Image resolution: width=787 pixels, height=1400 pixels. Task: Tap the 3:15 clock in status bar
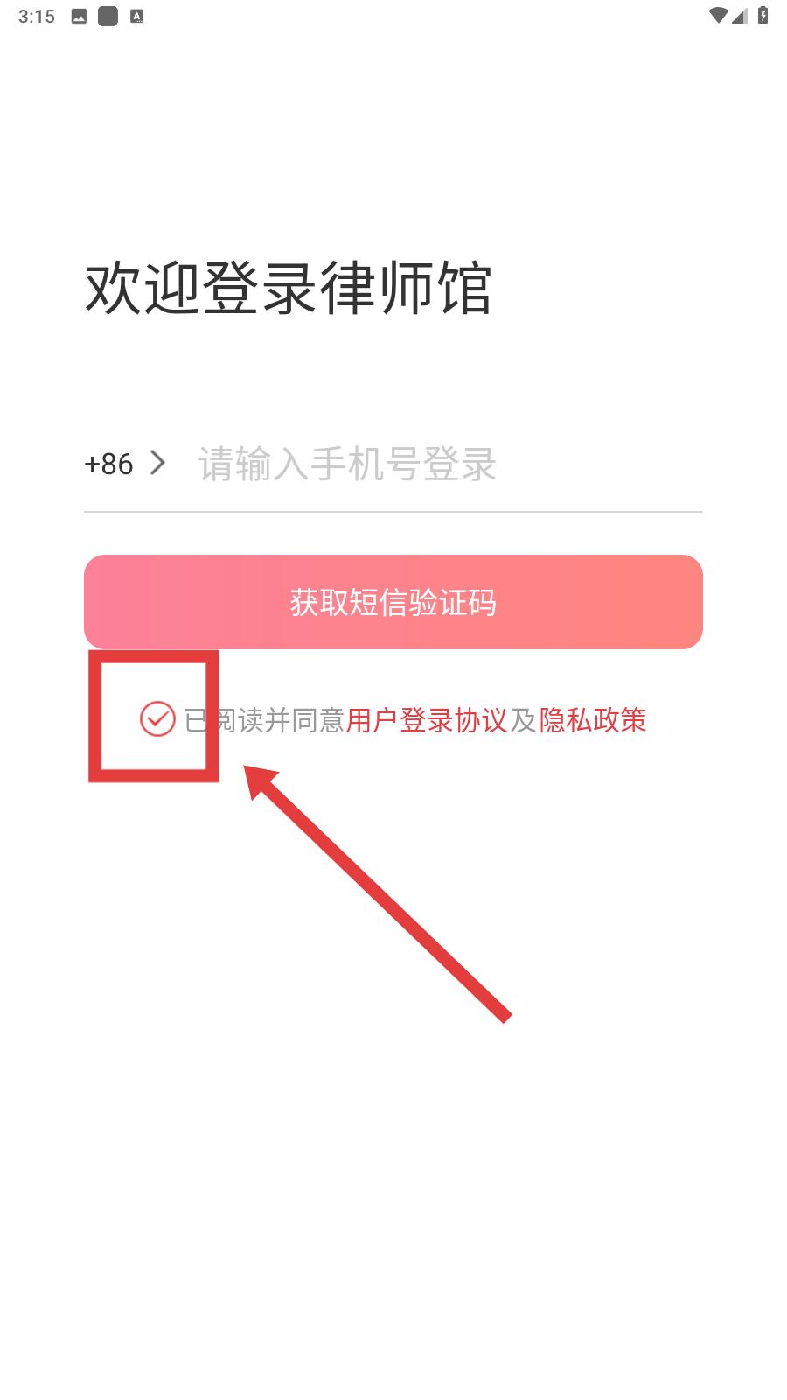point(37,16)
